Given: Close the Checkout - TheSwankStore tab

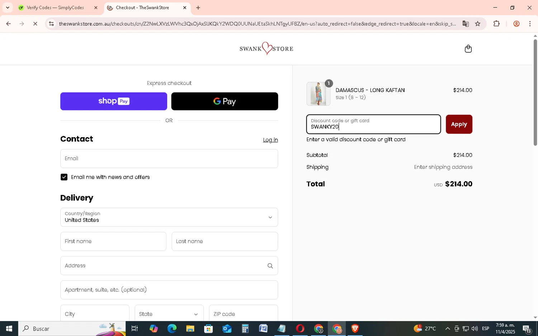Looking at the screenshot, I should (185, 8).
